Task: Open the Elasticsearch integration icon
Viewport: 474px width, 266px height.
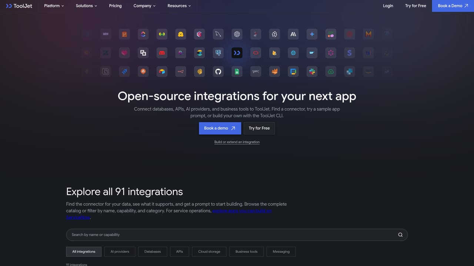Action: coord(200,53)
